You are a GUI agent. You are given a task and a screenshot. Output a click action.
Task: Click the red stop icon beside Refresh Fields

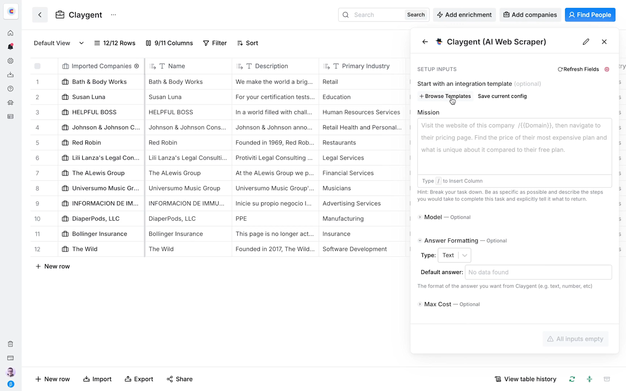point(607,69)
